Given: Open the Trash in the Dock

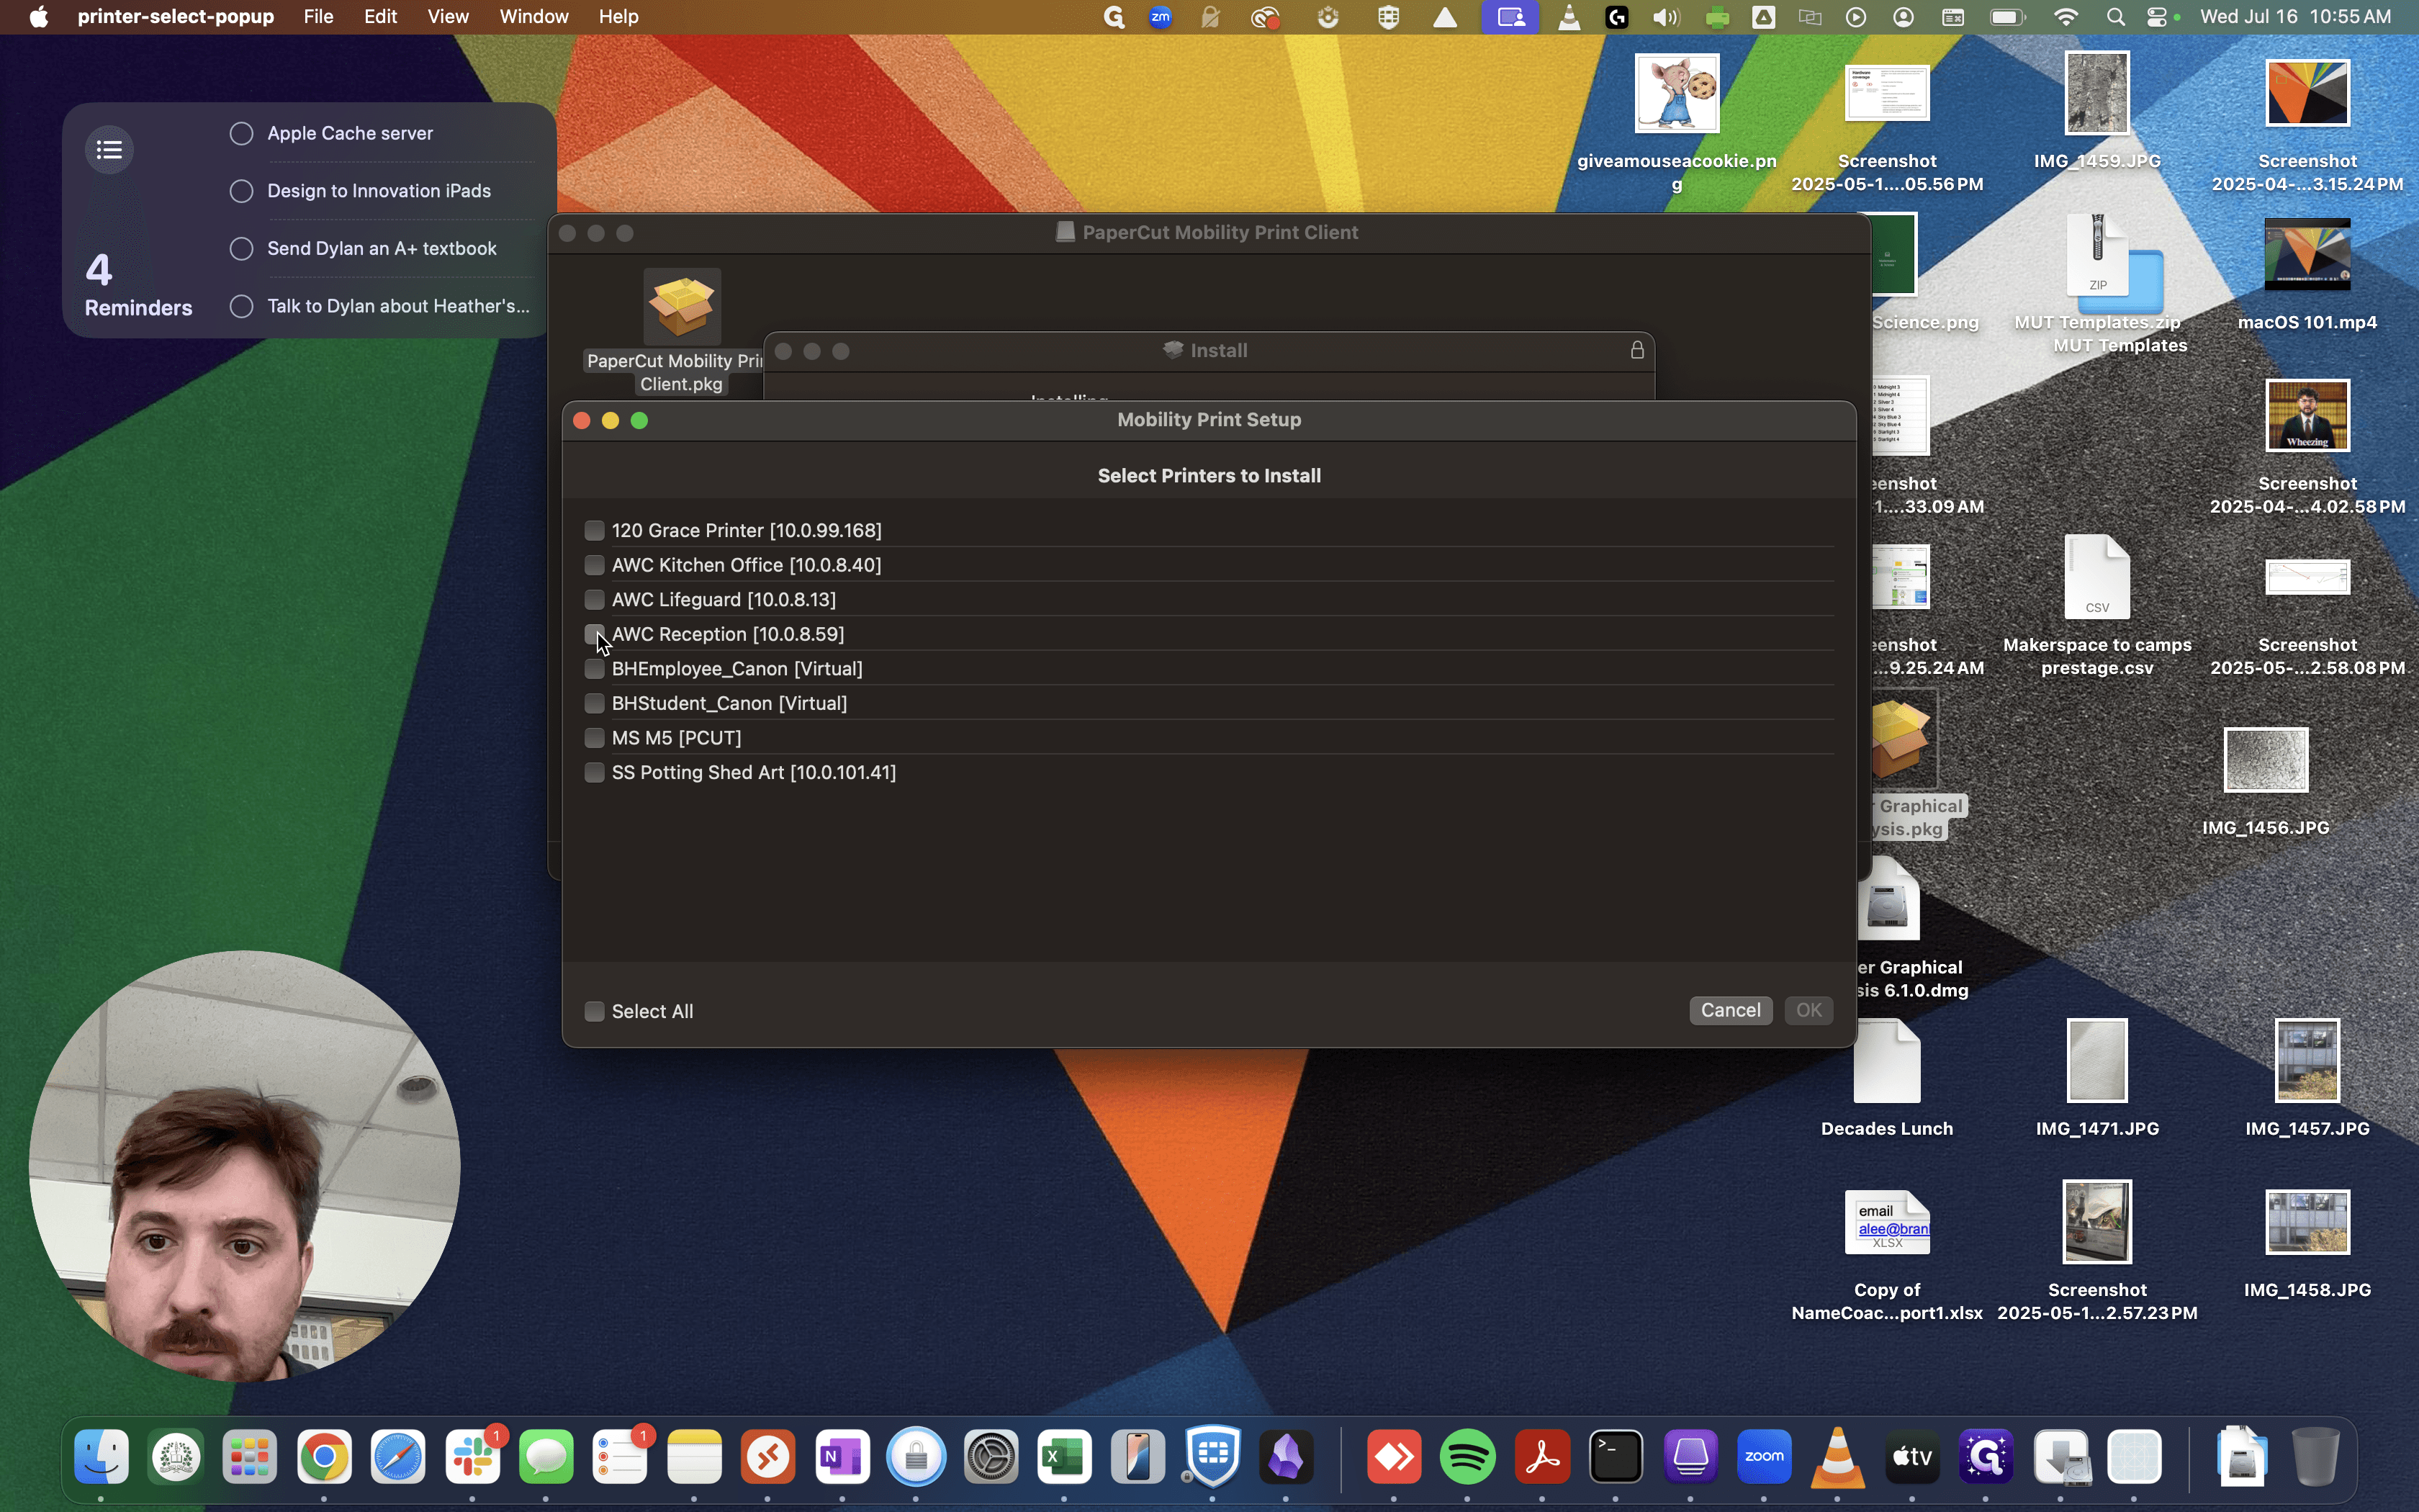Looking at the screenshot, I should click(x=2315, y=1457).
